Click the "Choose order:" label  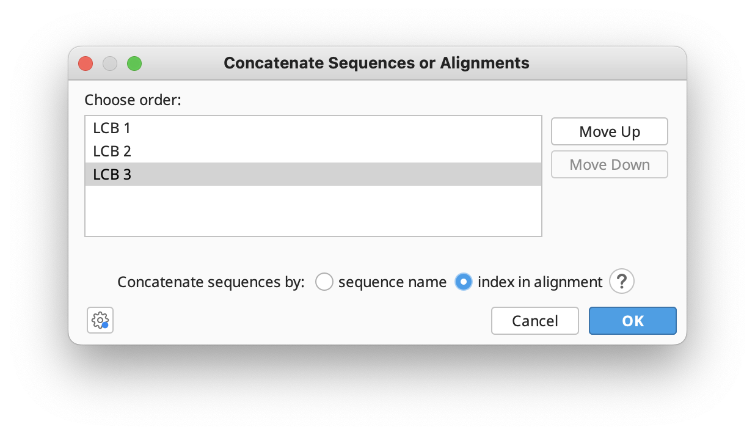[133, 100]
